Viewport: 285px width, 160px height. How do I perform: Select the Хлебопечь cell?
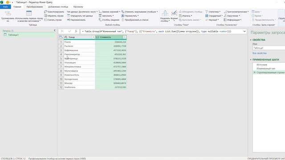[79, 87]
